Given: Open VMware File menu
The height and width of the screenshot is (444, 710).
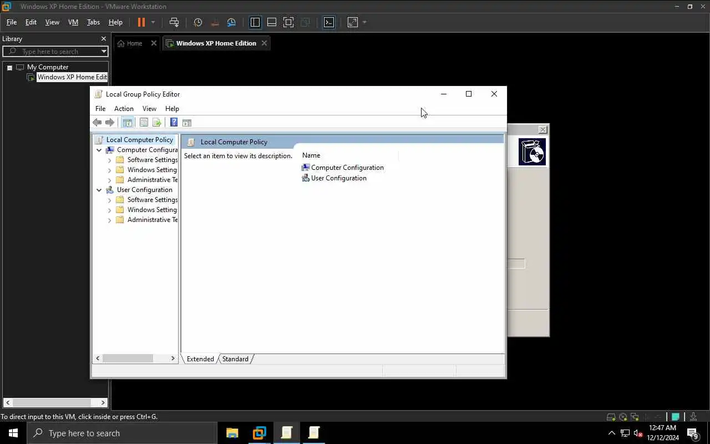Looking at the screenshot, I should pyautogui.click(x=12, y=22).
